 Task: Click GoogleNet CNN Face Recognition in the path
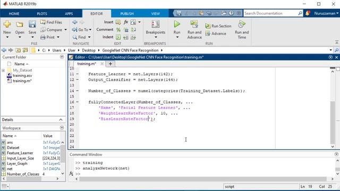pos(130,50)
